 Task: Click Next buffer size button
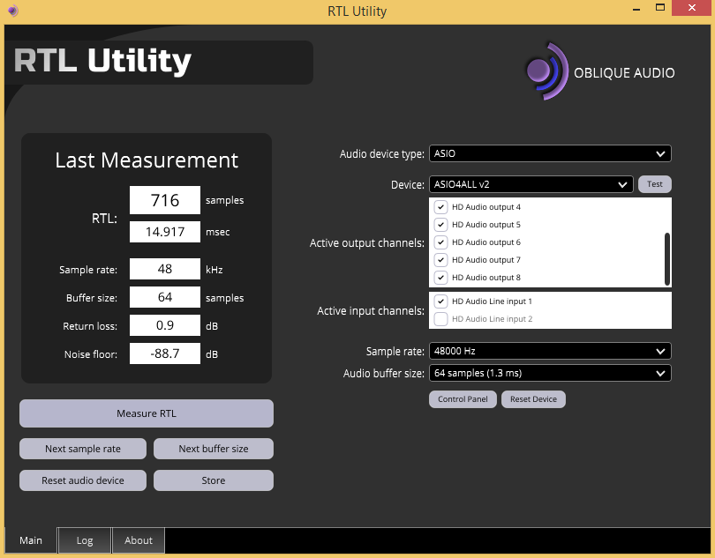click(214, 449)
